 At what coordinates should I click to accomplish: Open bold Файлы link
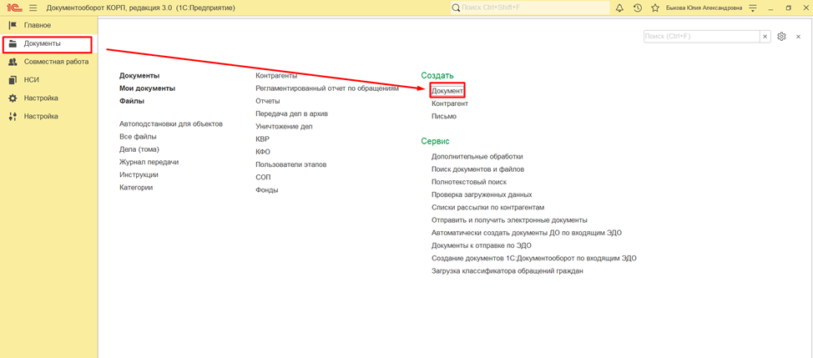pyautogui.click(x=132, y=101)
